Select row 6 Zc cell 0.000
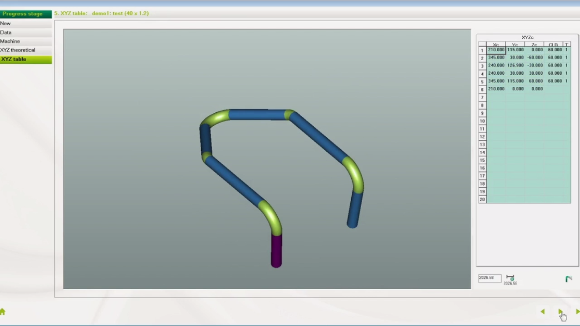This screenshot has width=580, height=326. click(x=535, y=89)
